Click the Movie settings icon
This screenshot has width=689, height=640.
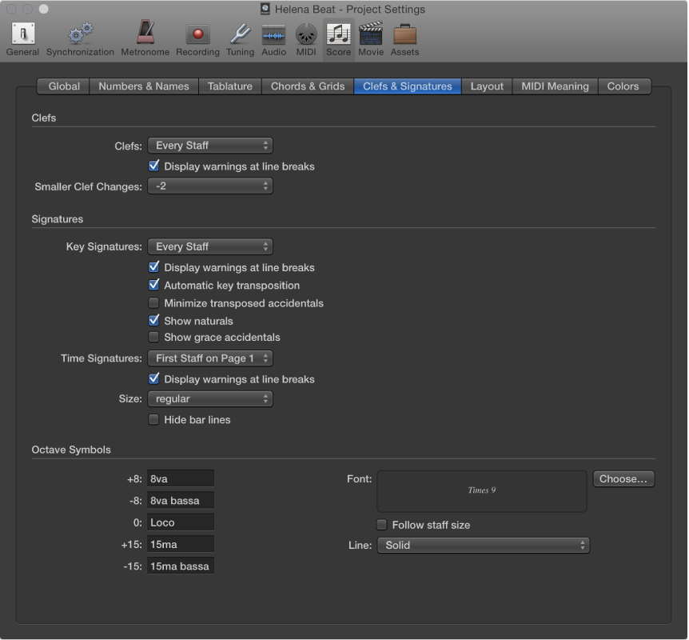click(x=371, y=32)
